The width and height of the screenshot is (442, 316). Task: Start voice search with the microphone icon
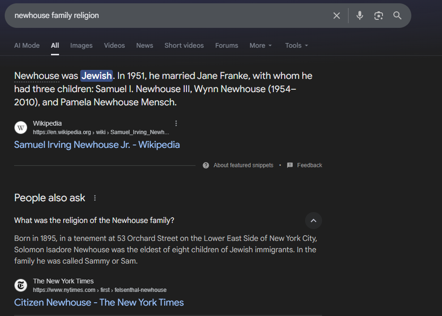(x=360, y=16)
